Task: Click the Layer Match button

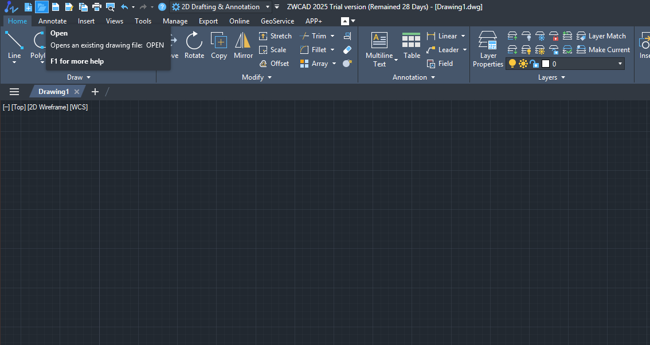Action: click(601, 36)
